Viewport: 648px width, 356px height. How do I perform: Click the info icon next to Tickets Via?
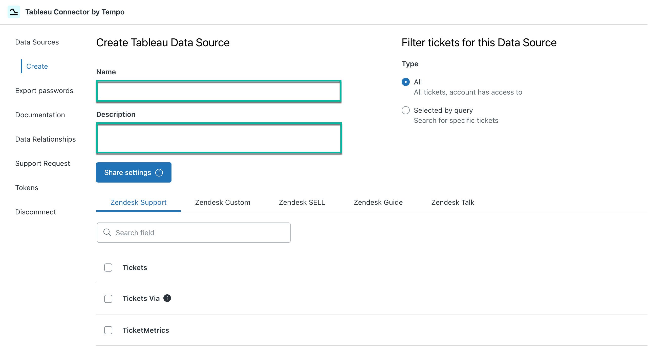[x=167, y=298]
